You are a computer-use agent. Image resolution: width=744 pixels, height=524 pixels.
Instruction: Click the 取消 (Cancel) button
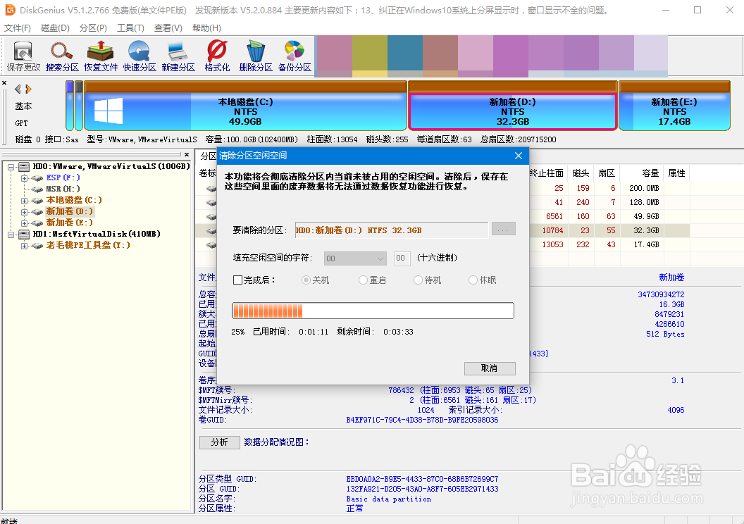point(490,368)
